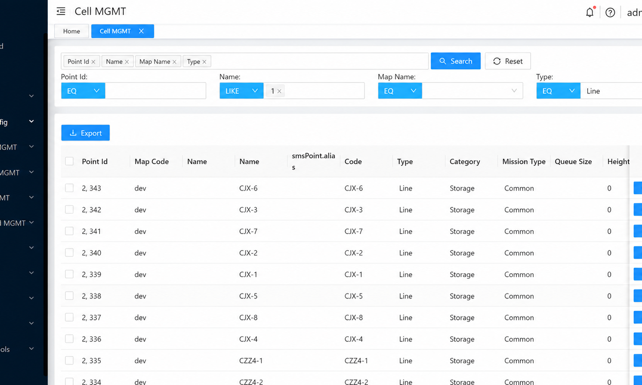Click the Map Code column header

coord(151,161)
